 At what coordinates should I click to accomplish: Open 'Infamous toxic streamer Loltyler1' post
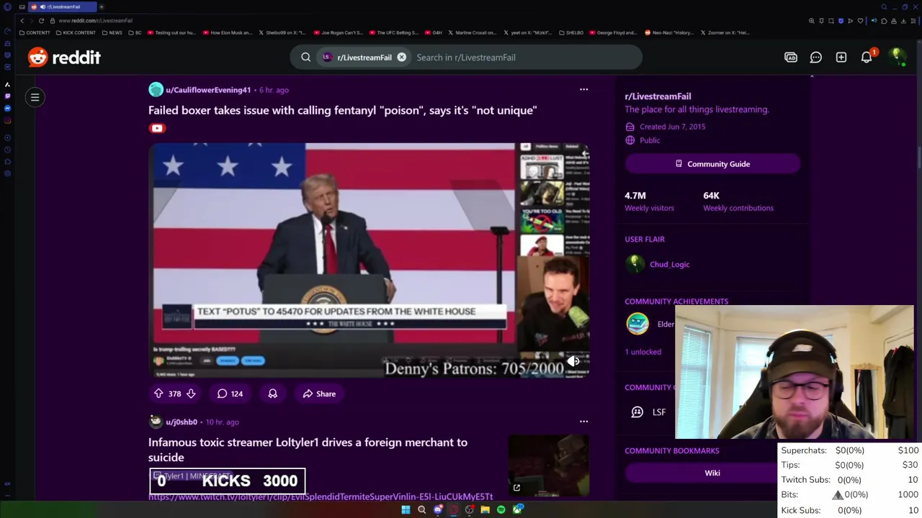pyautogui.click(x=308, y=450)
